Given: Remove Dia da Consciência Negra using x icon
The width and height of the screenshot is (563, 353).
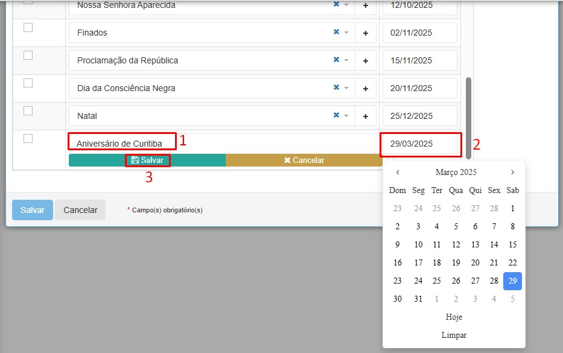Looking at the screenshot, I should [336, 88].
